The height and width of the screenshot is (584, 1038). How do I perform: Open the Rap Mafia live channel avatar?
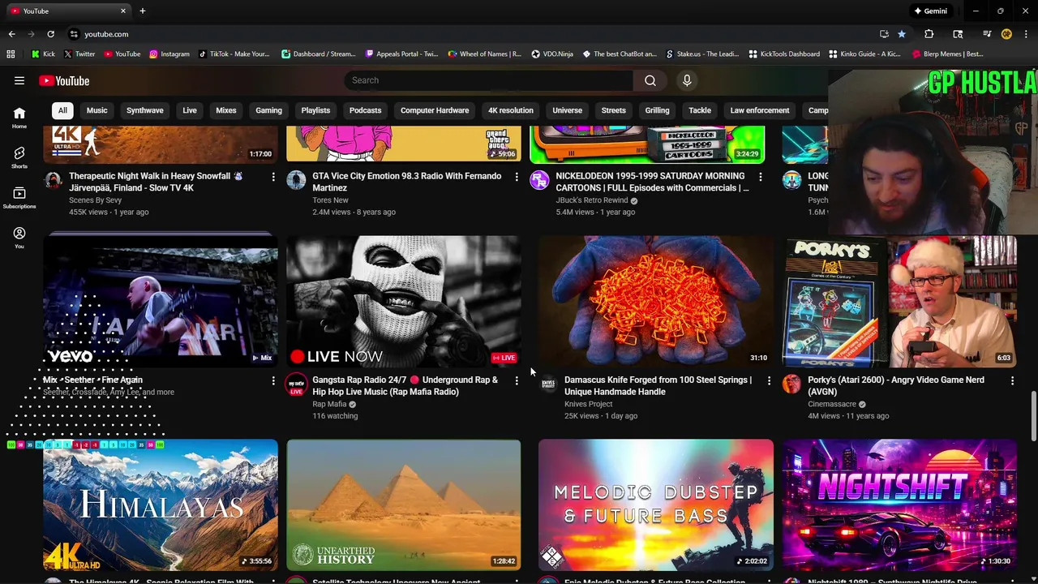click(296, 384)
